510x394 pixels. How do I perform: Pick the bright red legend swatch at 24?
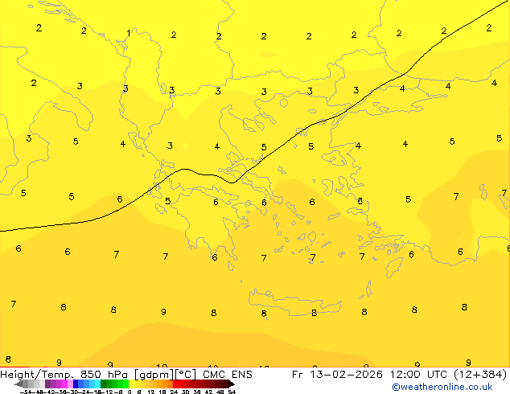175,384
